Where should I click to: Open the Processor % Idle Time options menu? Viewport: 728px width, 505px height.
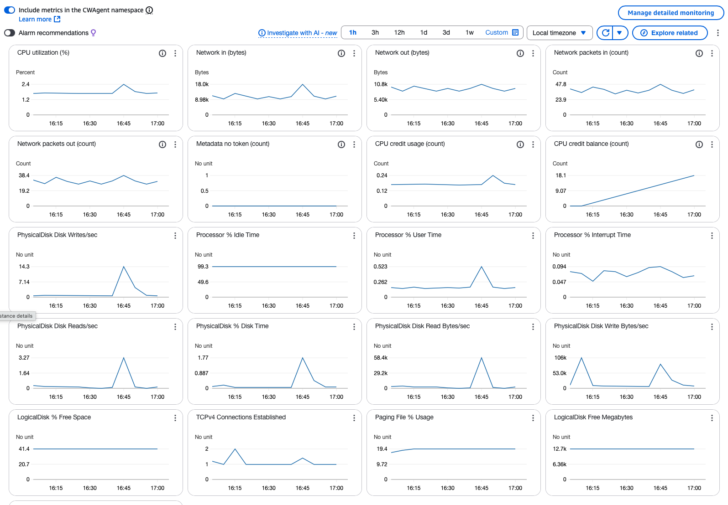[x=354, y=236]
